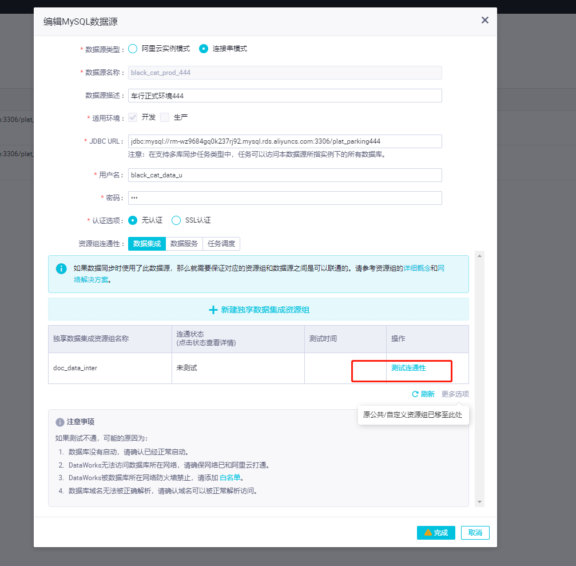Screen dimensions: 576x566
Task: Click the 未测试 status cell
Action: click(x=238, y=368)
